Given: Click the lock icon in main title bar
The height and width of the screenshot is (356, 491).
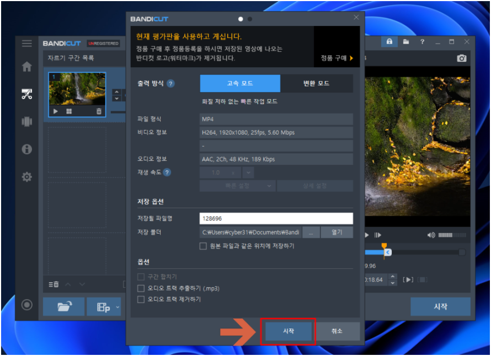Looking at the screenshot, I should 389,41.
